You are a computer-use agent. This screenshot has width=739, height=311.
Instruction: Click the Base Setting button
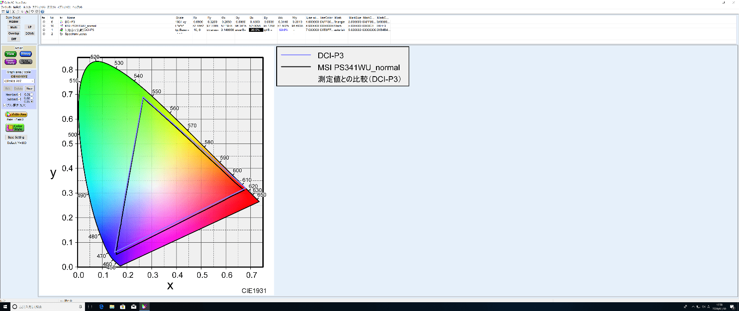point(16,138)
